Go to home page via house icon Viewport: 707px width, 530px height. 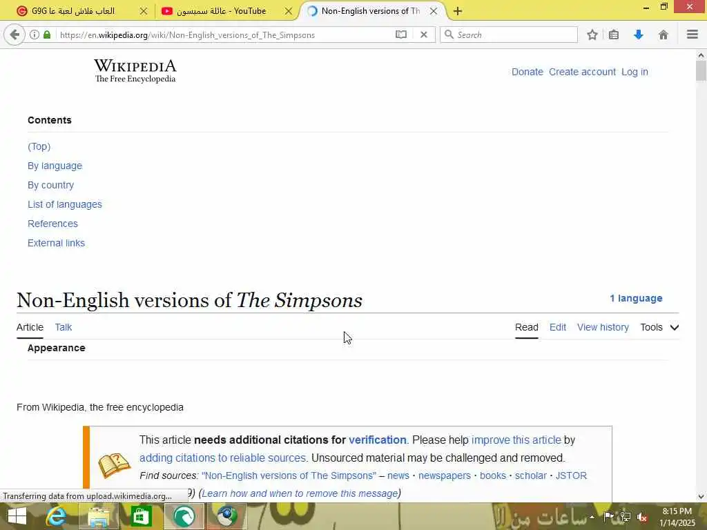(x=664, y=35)
